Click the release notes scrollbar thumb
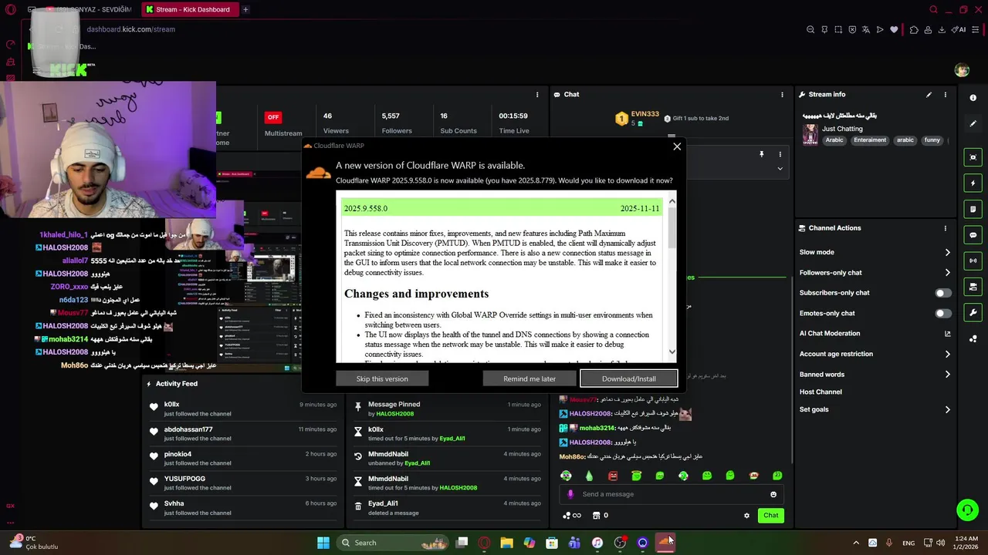The image size is (988, 555). tap(672, 228)
